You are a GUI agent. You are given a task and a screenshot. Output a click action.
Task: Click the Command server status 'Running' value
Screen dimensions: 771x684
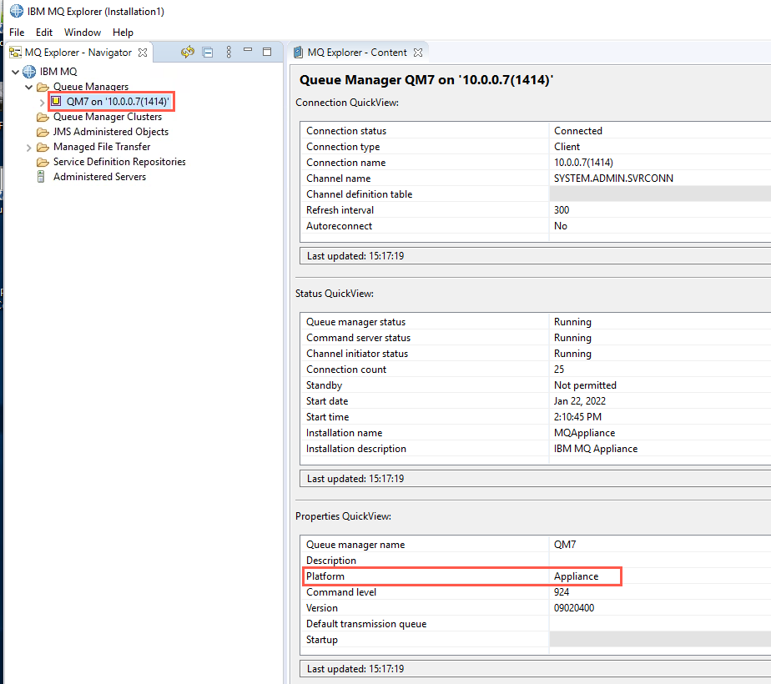(x=573, y=338)
